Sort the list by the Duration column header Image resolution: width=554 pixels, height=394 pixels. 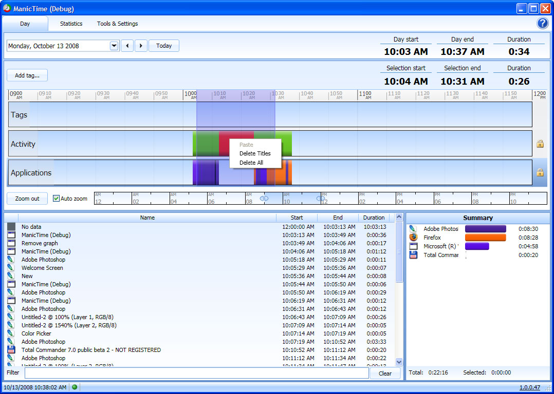click(x=374, y=218)
